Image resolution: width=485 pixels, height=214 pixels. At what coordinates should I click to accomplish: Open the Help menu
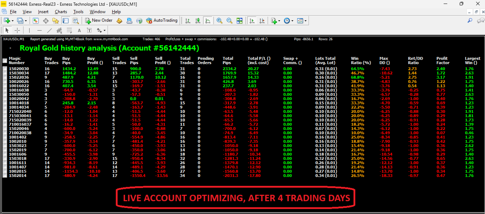[116, 12]
